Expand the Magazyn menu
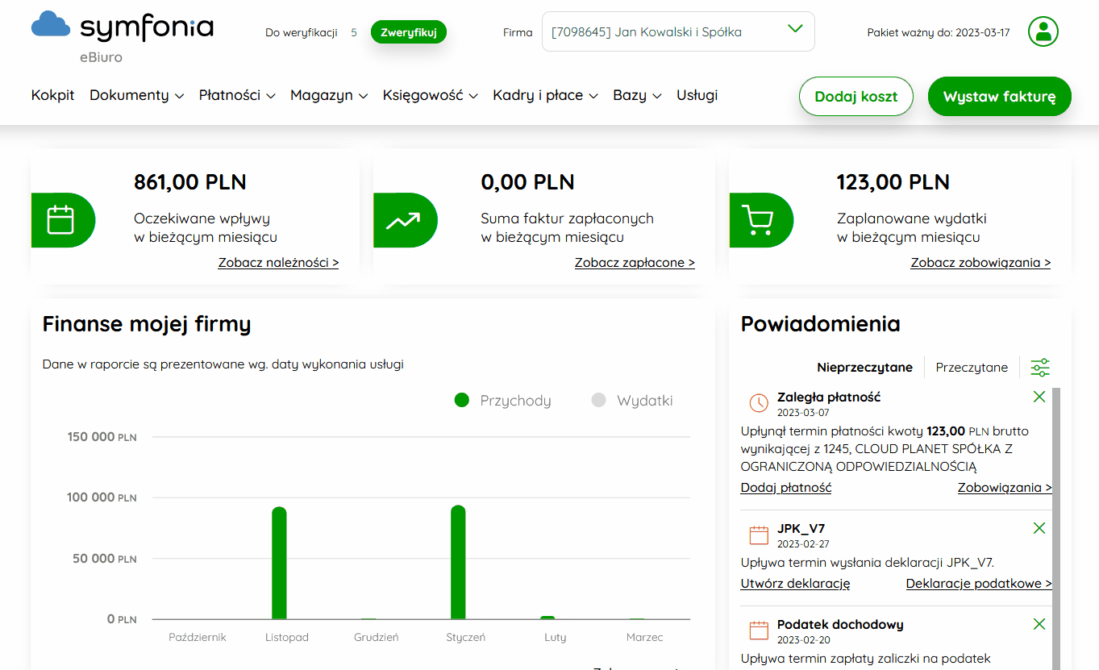This screenshot has width=1099, height=670. [x=329, y=95]
